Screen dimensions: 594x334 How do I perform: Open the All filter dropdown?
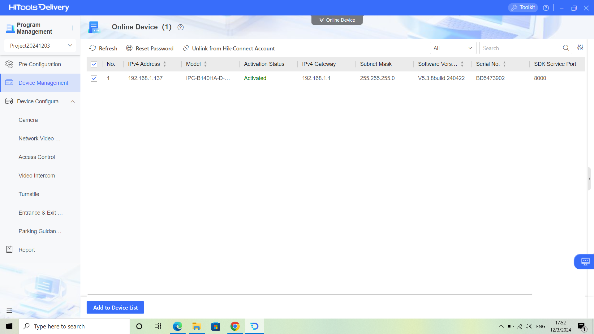453,48
